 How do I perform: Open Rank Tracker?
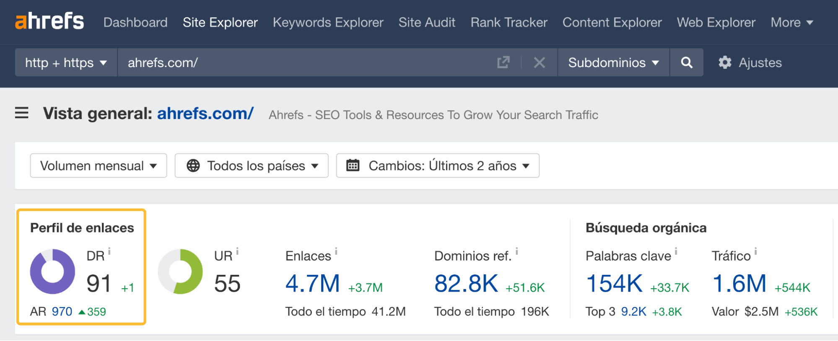pos(509,22)
